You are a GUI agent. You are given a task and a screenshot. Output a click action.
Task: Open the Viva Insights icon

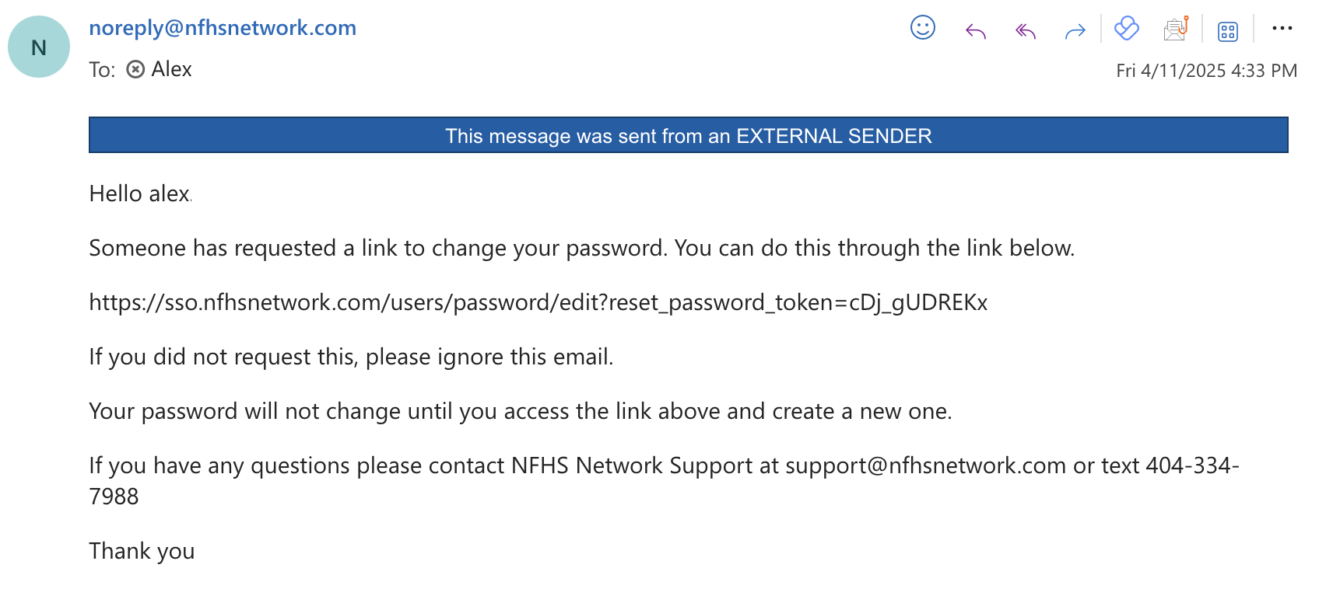tap(1126, 29)
